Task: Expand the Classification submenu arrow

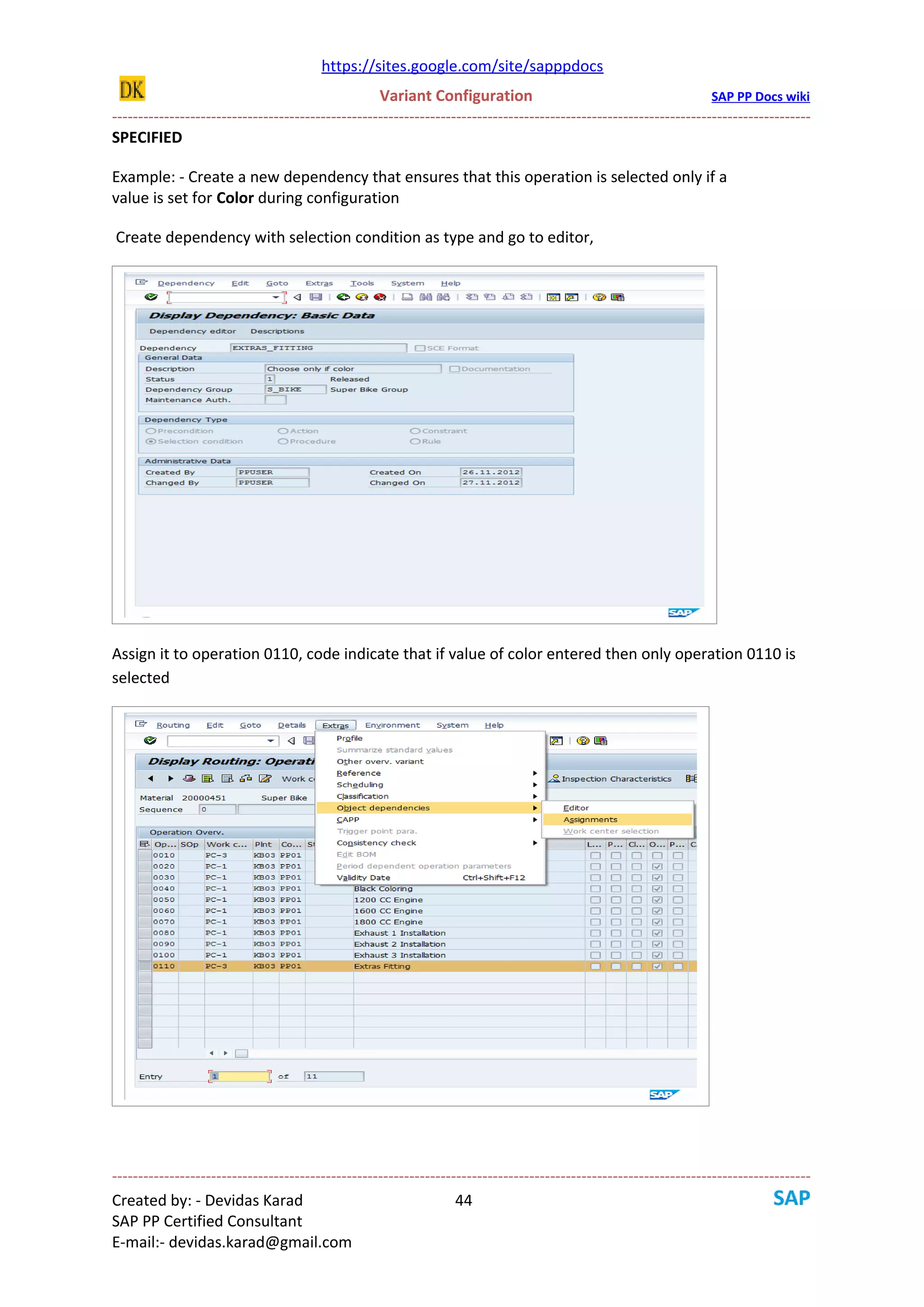Action: [x=535, y=796]
